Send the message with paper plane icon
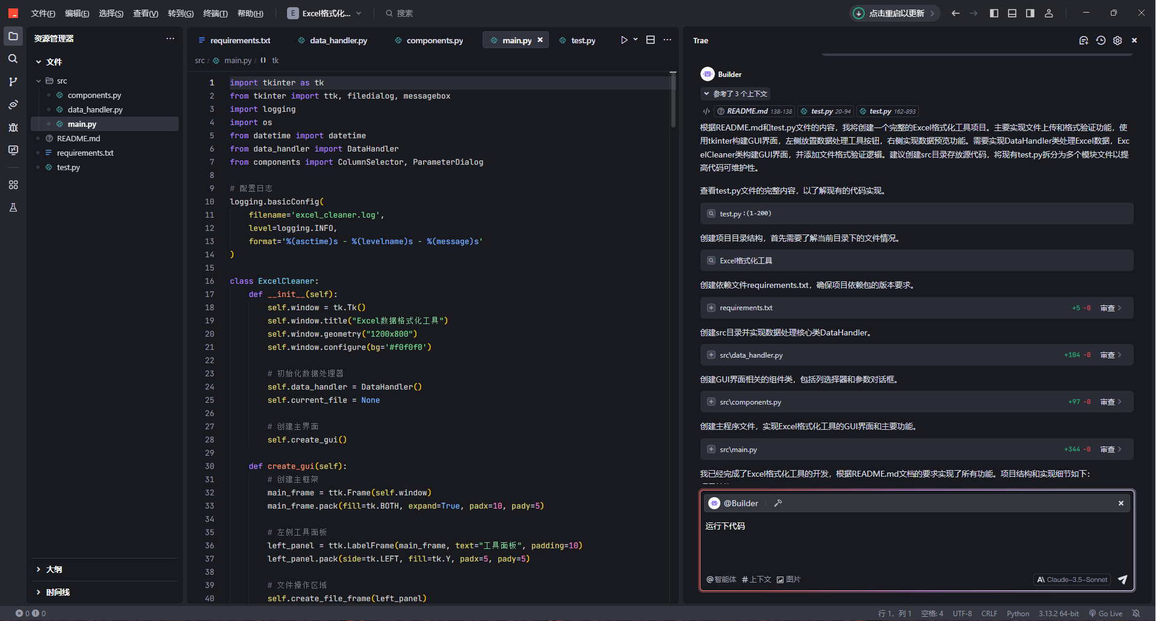1156x621 pixels. click(1122, 580)
